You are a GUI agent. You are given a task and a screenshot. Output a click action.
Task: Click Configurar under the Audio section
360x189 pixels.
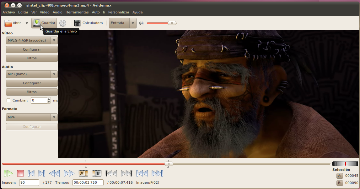point(32,83)
